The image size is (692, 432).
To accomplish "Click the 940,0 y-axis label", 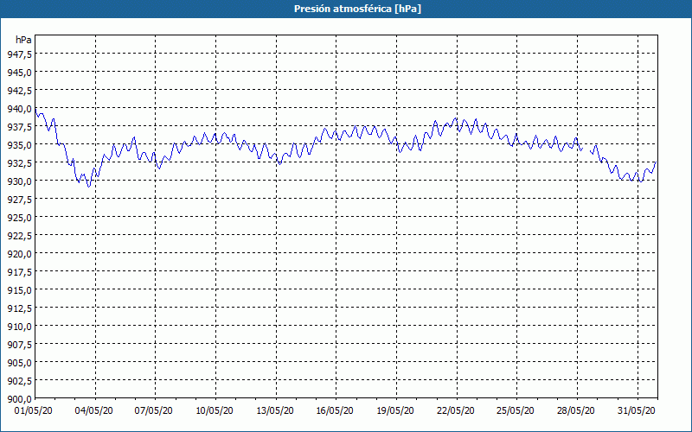I will [x=19, y=109].
